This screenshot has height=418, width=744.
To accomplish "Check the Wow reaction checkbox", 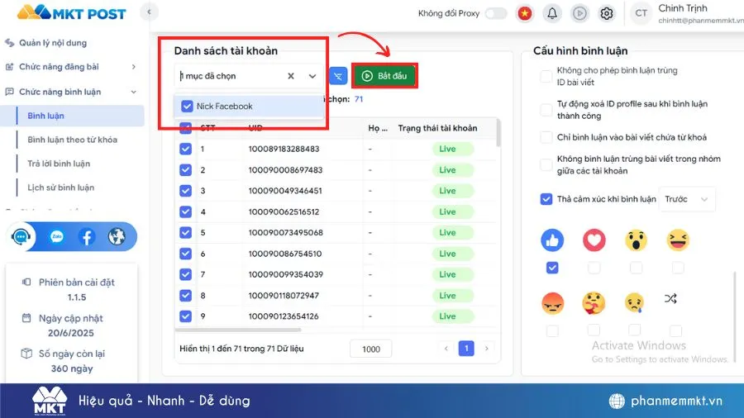I will [x=636, y=268].
